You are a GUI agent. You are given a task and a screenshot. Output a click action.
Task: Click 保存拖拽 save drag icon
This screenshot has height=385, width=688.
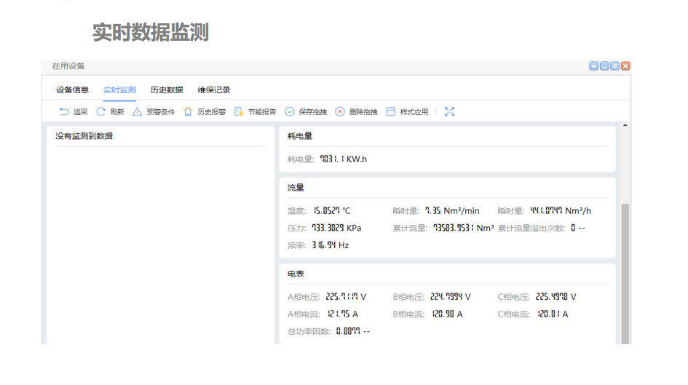(x=289, y=112)
